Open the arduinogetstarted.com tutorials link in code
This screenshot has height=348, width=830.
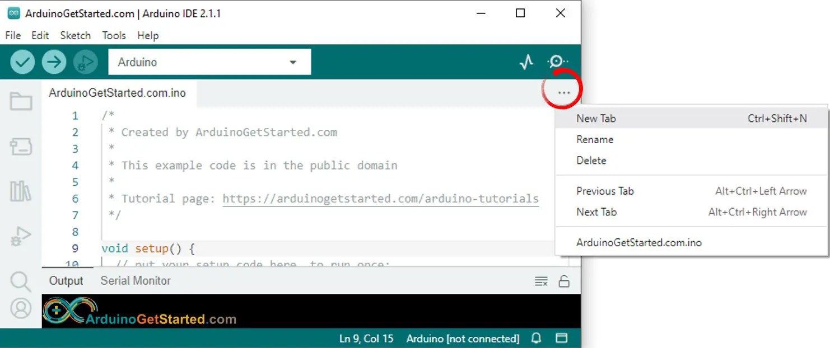(381, 199)
